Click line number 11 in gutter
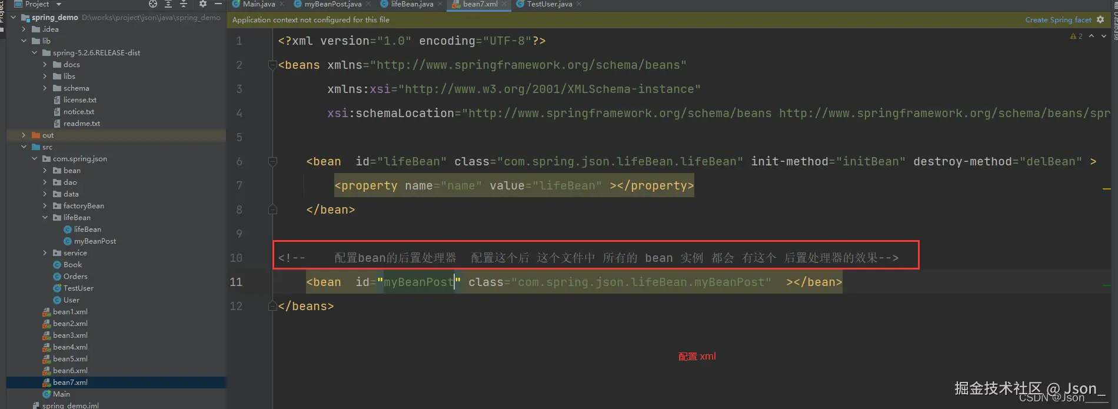 coord(236,282)
